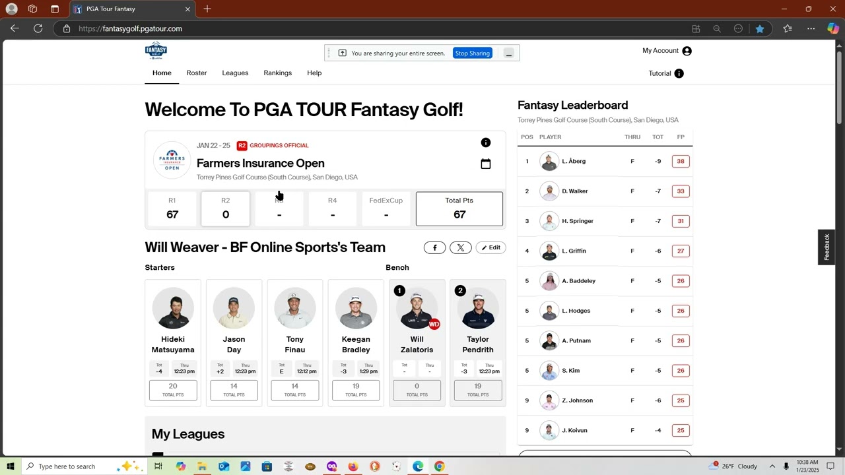Show hidden system tray icons
Image resolution: width=845 pixels, height=475 pixels.
pos(772,466)
